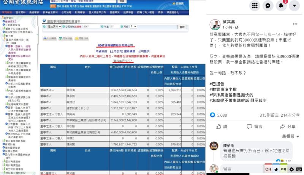Viewport: 304px width, 175px height.
Task: Click the yellow 問題回報 button icon
Action: coord(81,38)
